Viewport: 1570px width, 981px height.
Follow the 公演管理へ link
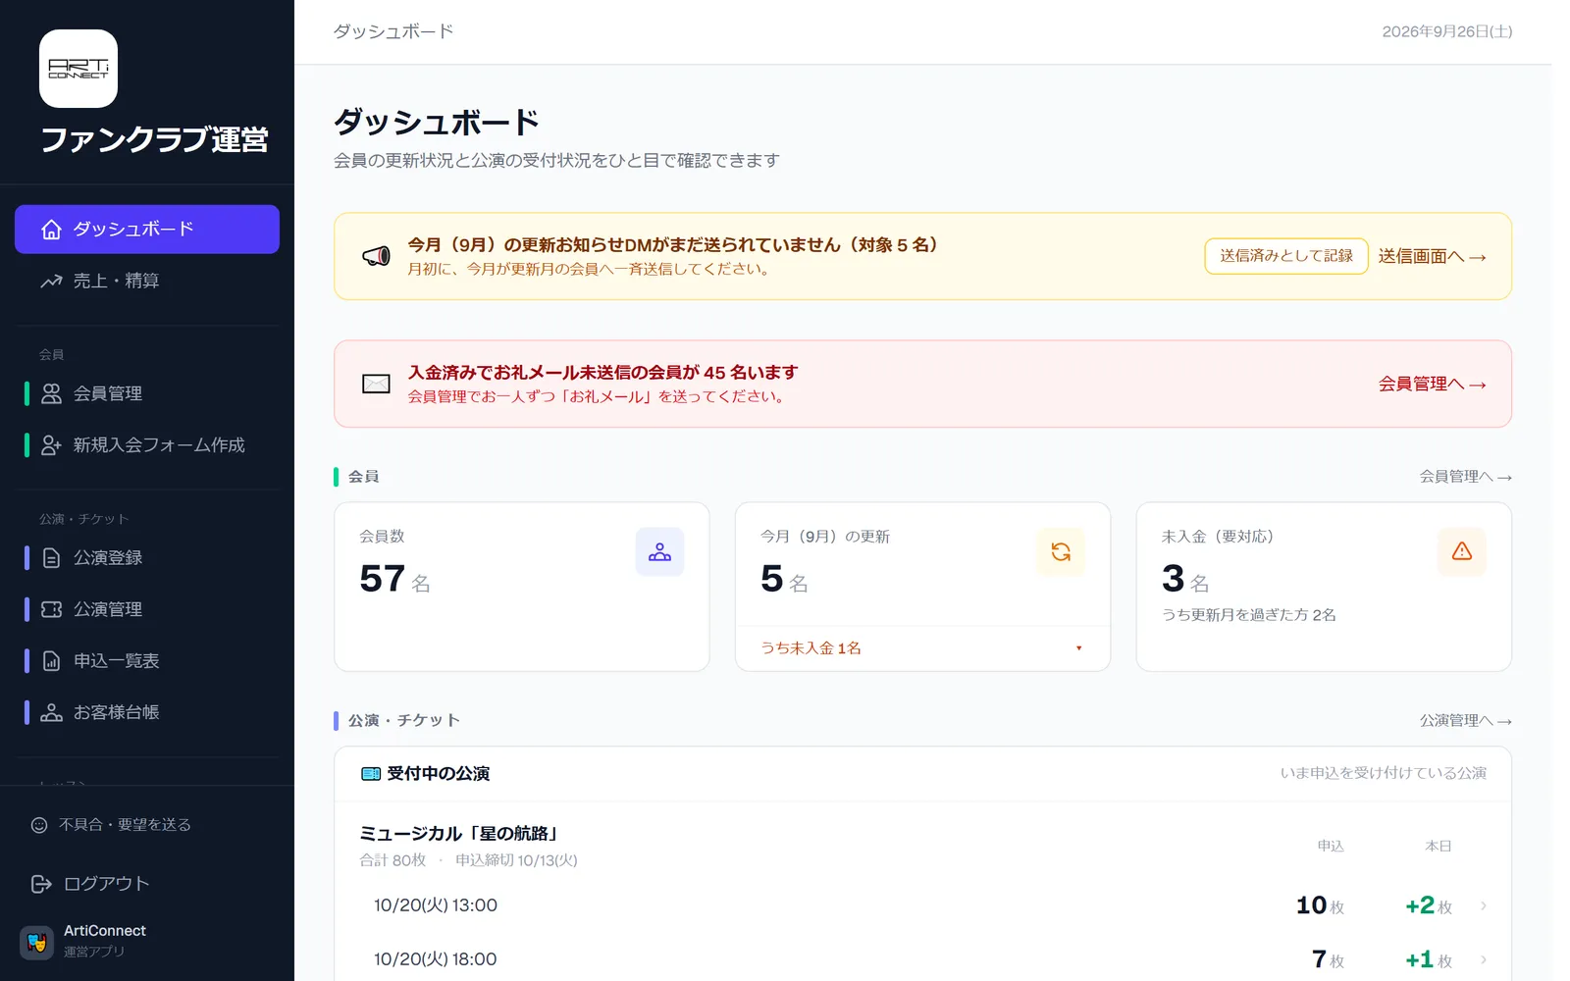click(x=1465, y=721)
